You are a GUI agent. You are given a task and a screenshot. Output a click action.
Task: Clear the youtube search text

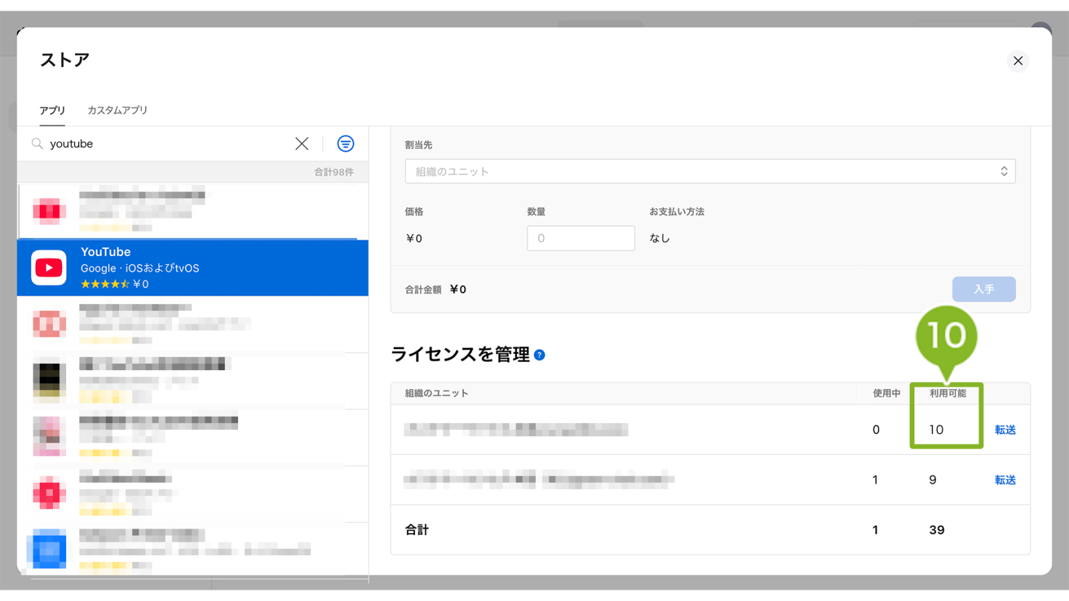click(x=301, y=144)
